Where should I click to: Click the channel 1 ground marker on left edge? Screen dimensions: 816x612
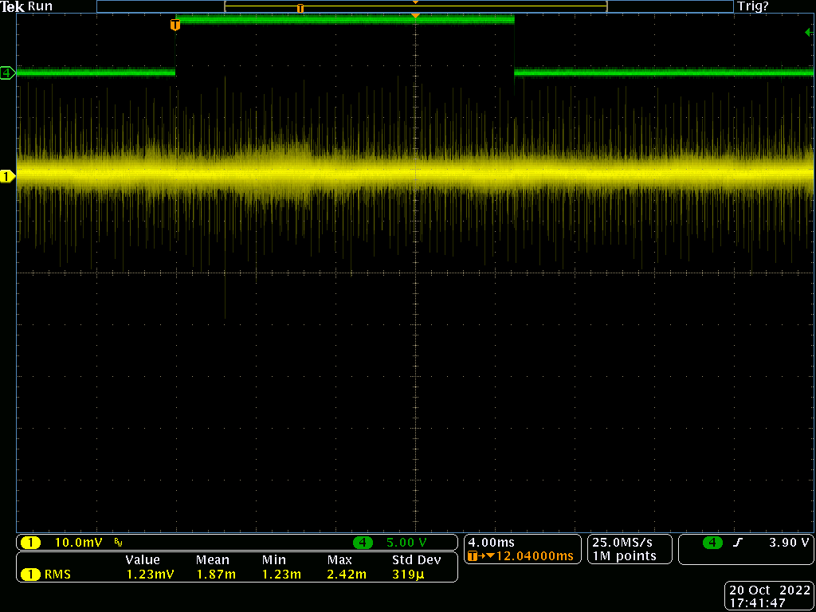pos(7,176)
